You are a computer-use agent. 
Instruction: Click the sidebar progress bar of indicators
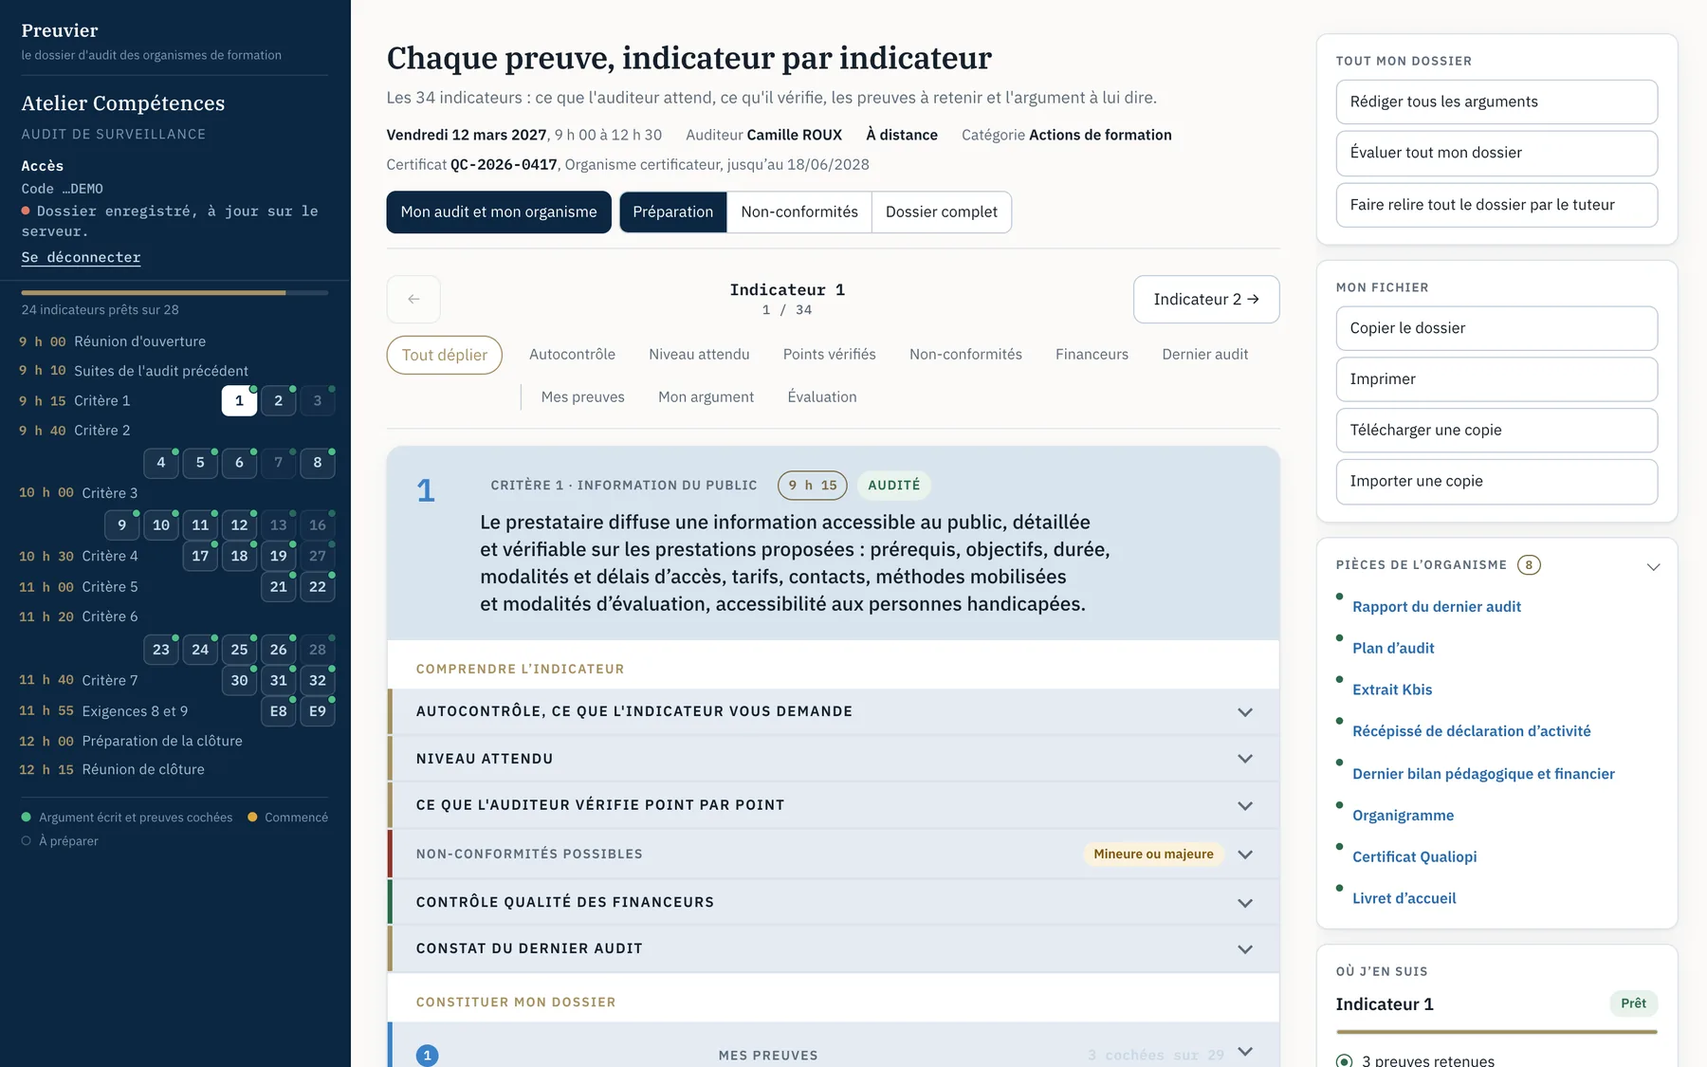click(x=174, y=292)
